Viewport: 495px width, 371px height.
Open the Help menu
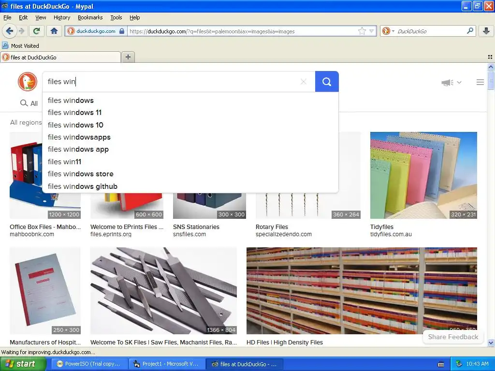point(134,17)
